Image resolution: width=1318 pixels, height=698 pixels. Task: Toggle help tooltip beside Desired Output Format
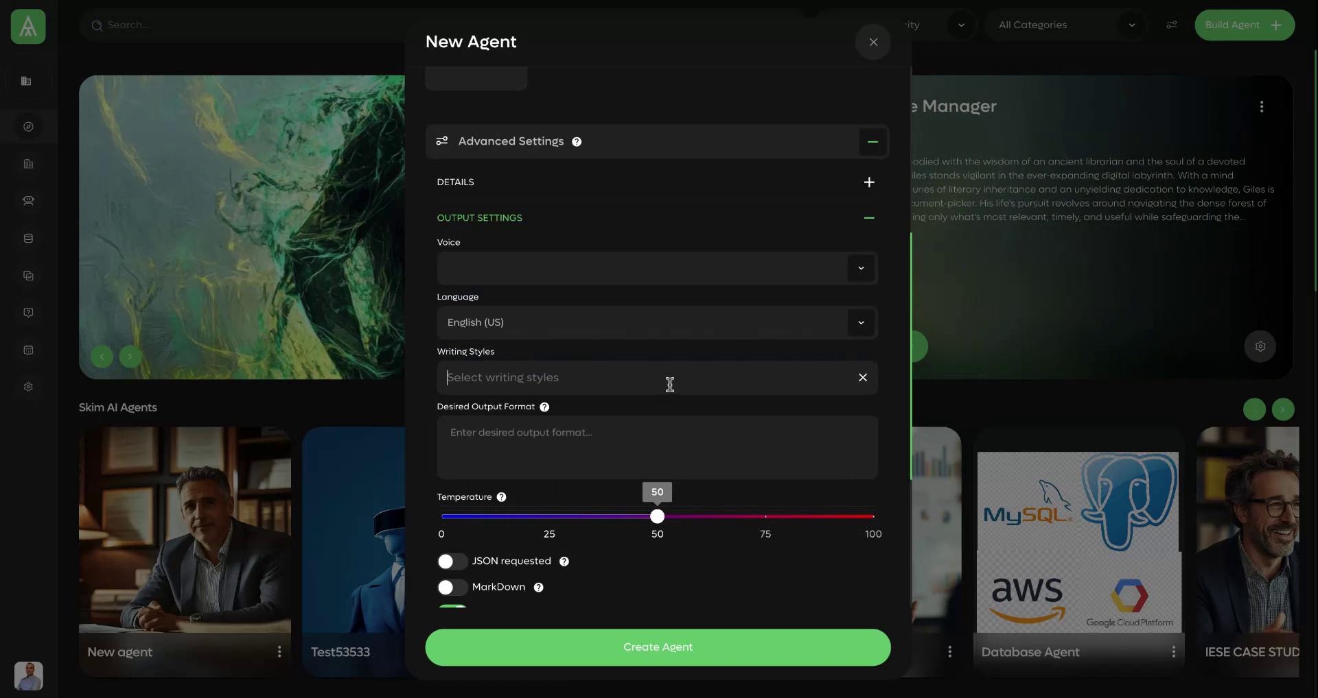pos(544,407)
